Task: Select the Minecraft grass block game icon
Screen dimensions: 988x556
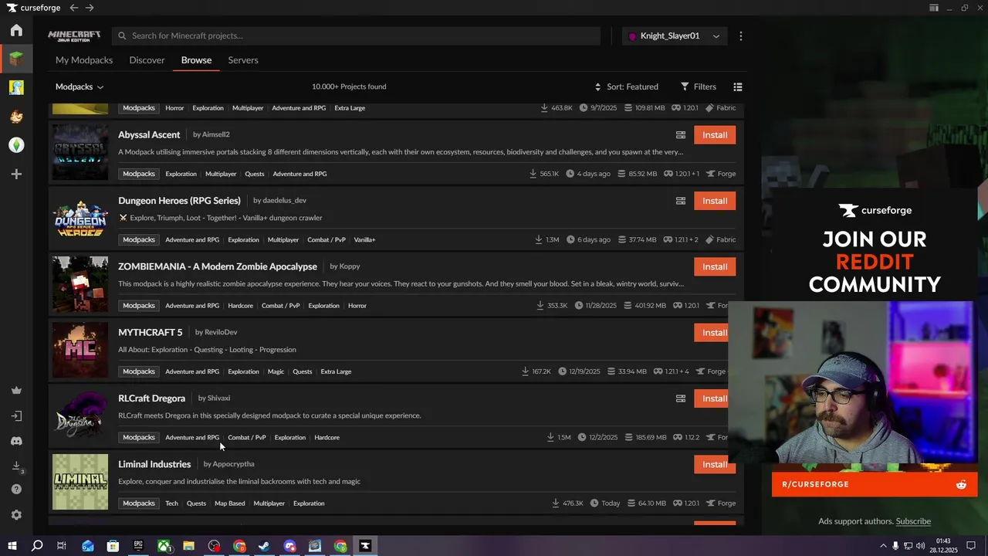Action: pyautogui.click(x=16, y=58)
